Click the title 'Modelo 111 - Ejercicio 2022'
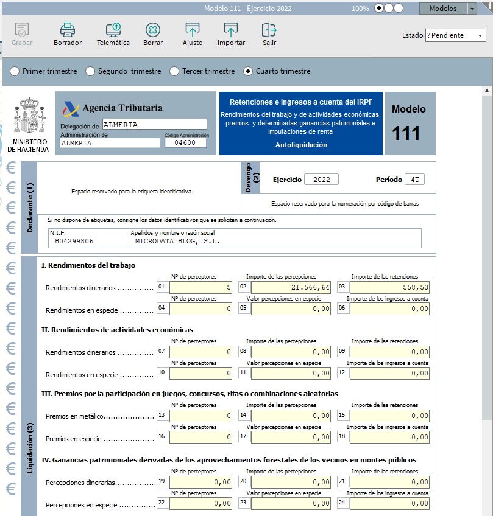Image resolution: width=493 pixels, height=516 pixels. point(247,9)
